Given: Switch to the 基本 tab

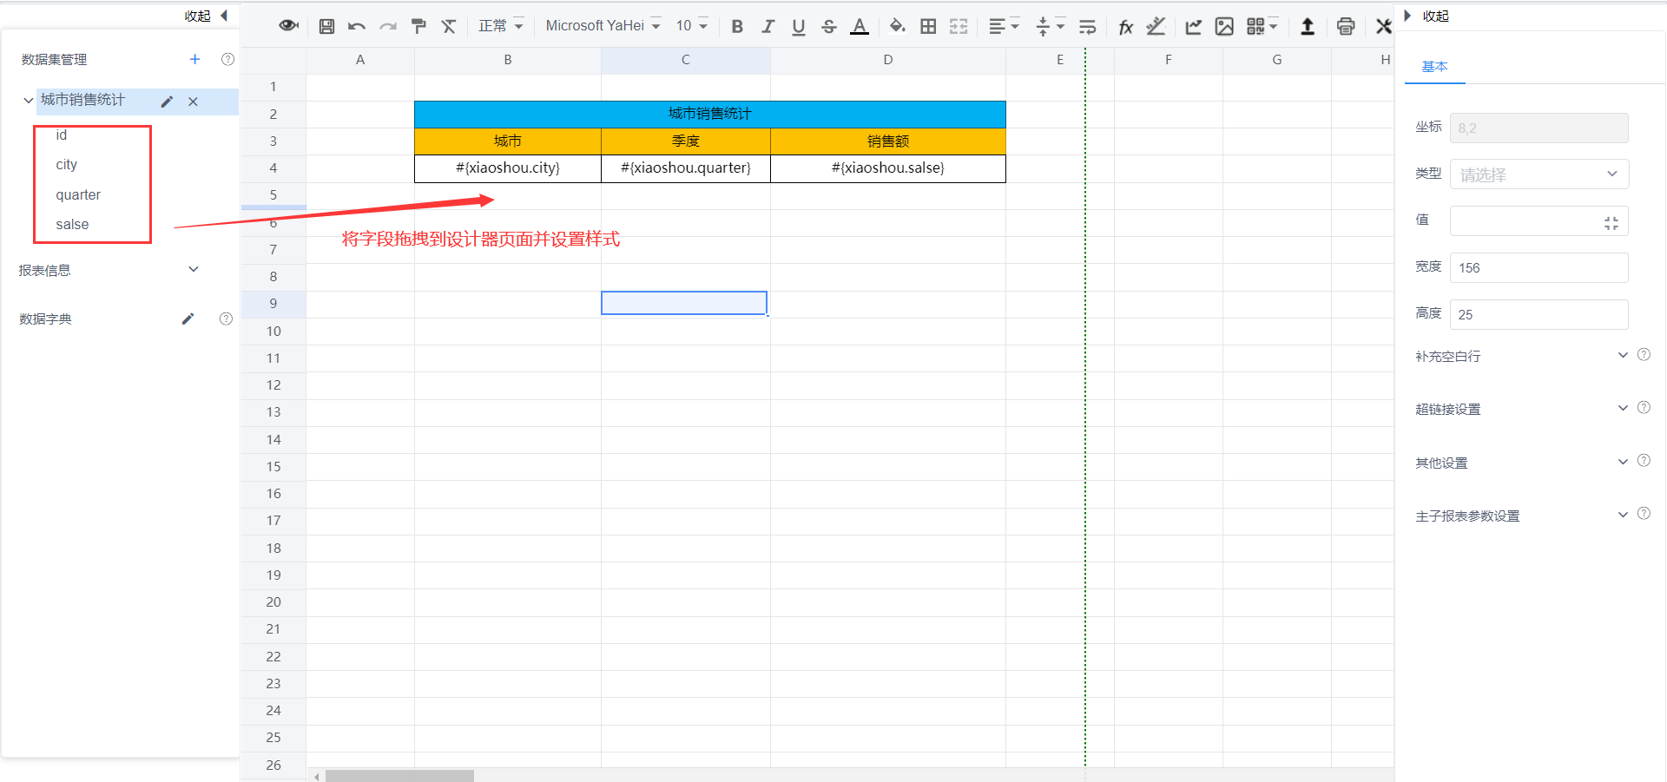Looking at the screenshot, I should [1434, 66].
